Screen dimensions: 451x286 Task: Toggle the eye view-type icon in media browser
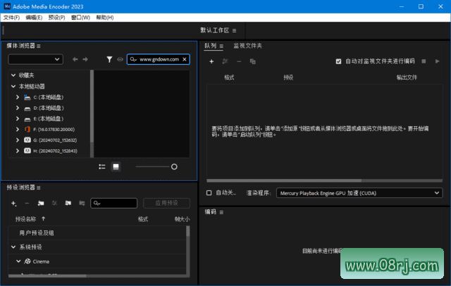click(x=121, y=59)
